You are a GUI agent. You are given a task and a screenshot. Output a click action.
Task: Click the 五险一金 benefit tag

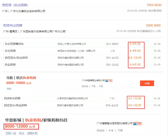(11, 133)
